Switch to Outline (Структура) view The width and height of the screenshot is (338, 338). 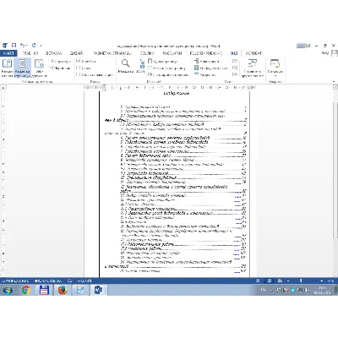60,61
